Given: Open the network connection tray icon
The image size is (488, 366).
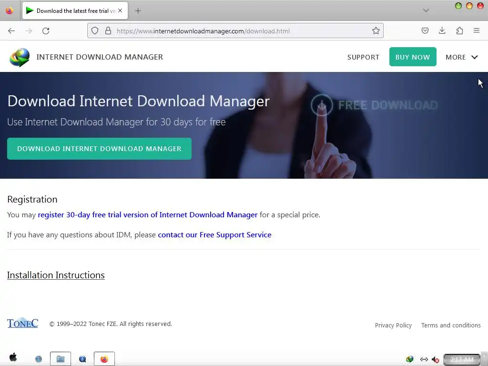Looking at the screenshot, I should (x=424, y=359).
